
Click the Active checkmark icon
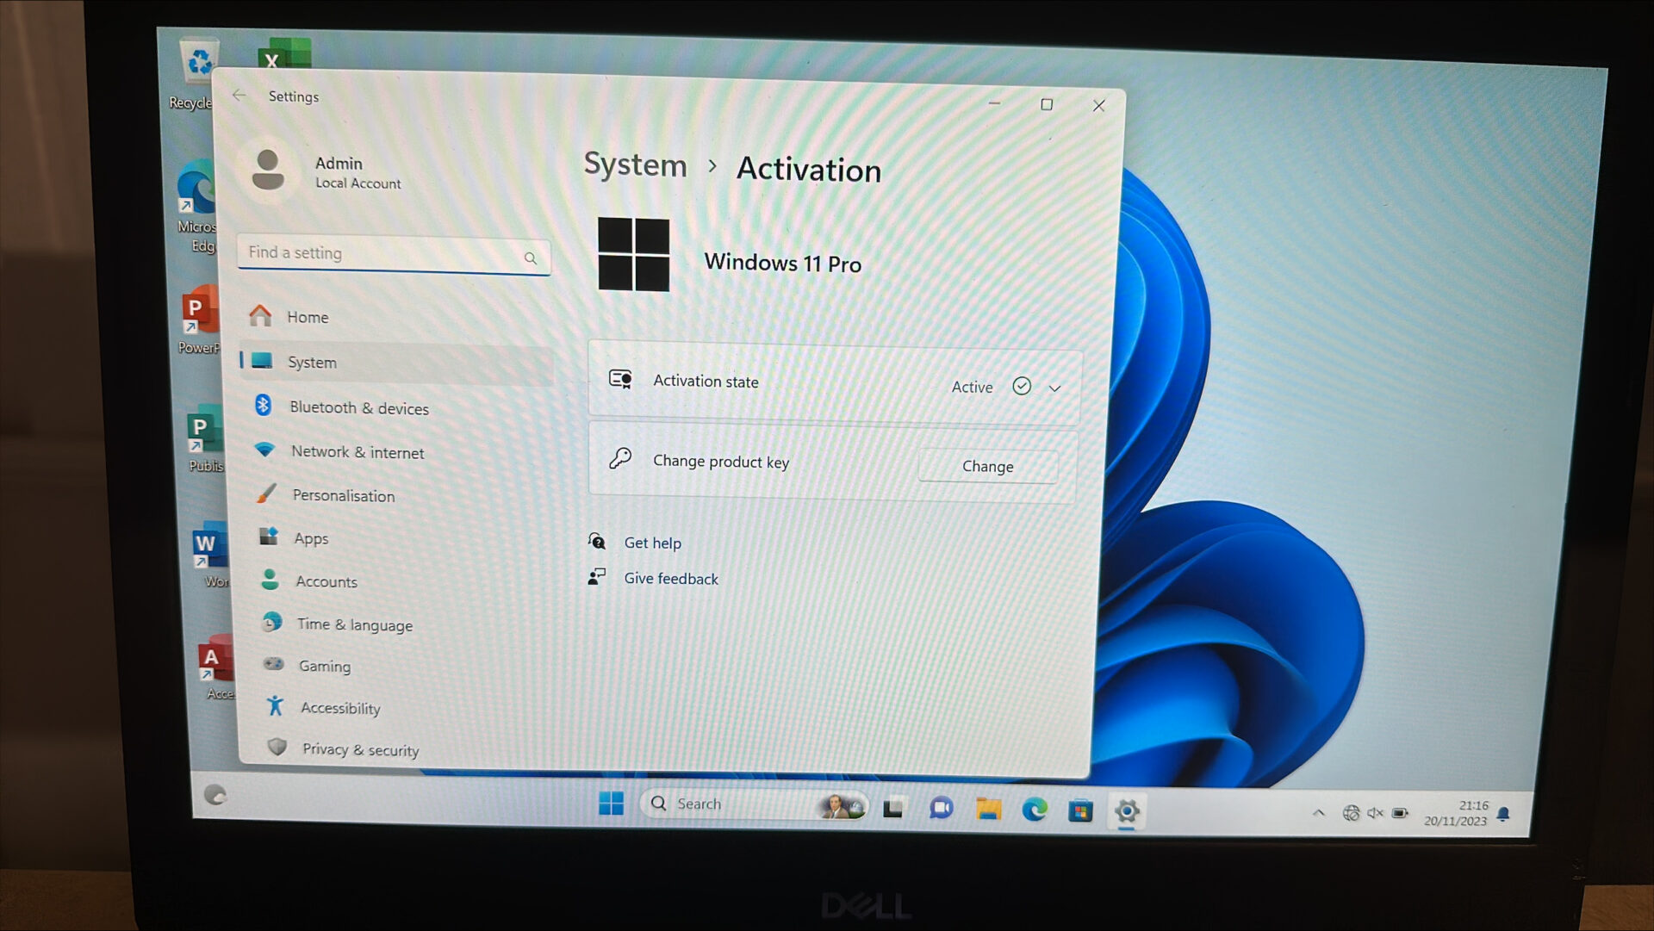coord(1022,386)
